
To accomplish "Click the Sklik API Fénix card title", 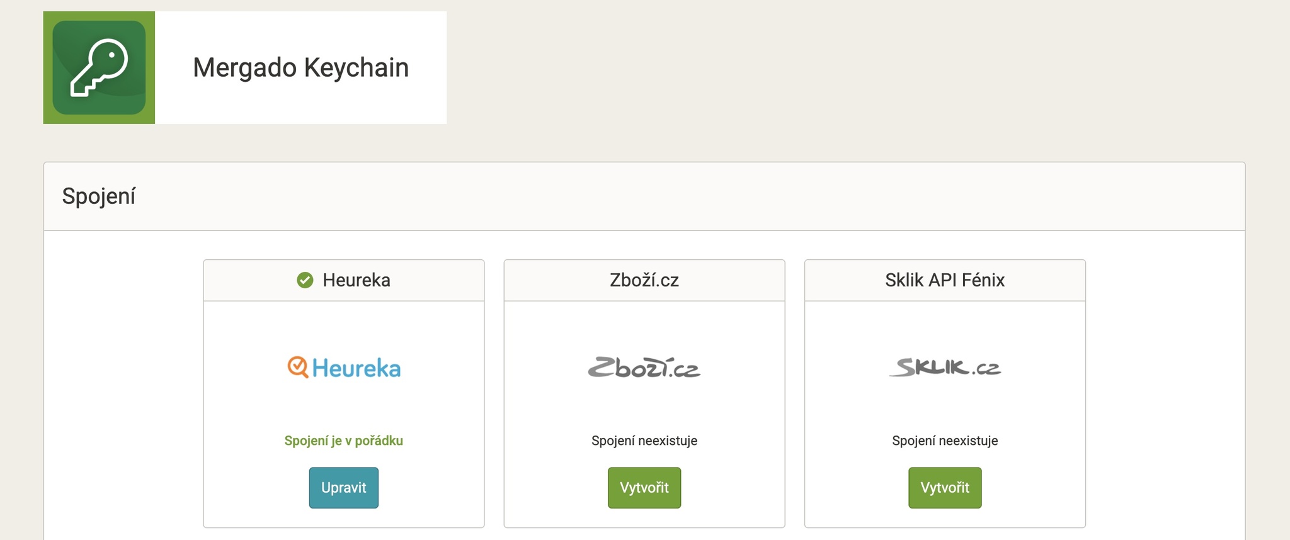I will click(944, 280).
